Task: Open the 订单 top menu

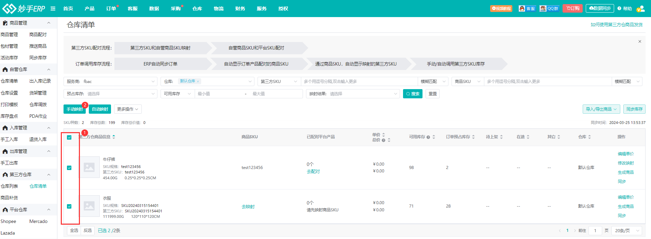Action: 111,9
